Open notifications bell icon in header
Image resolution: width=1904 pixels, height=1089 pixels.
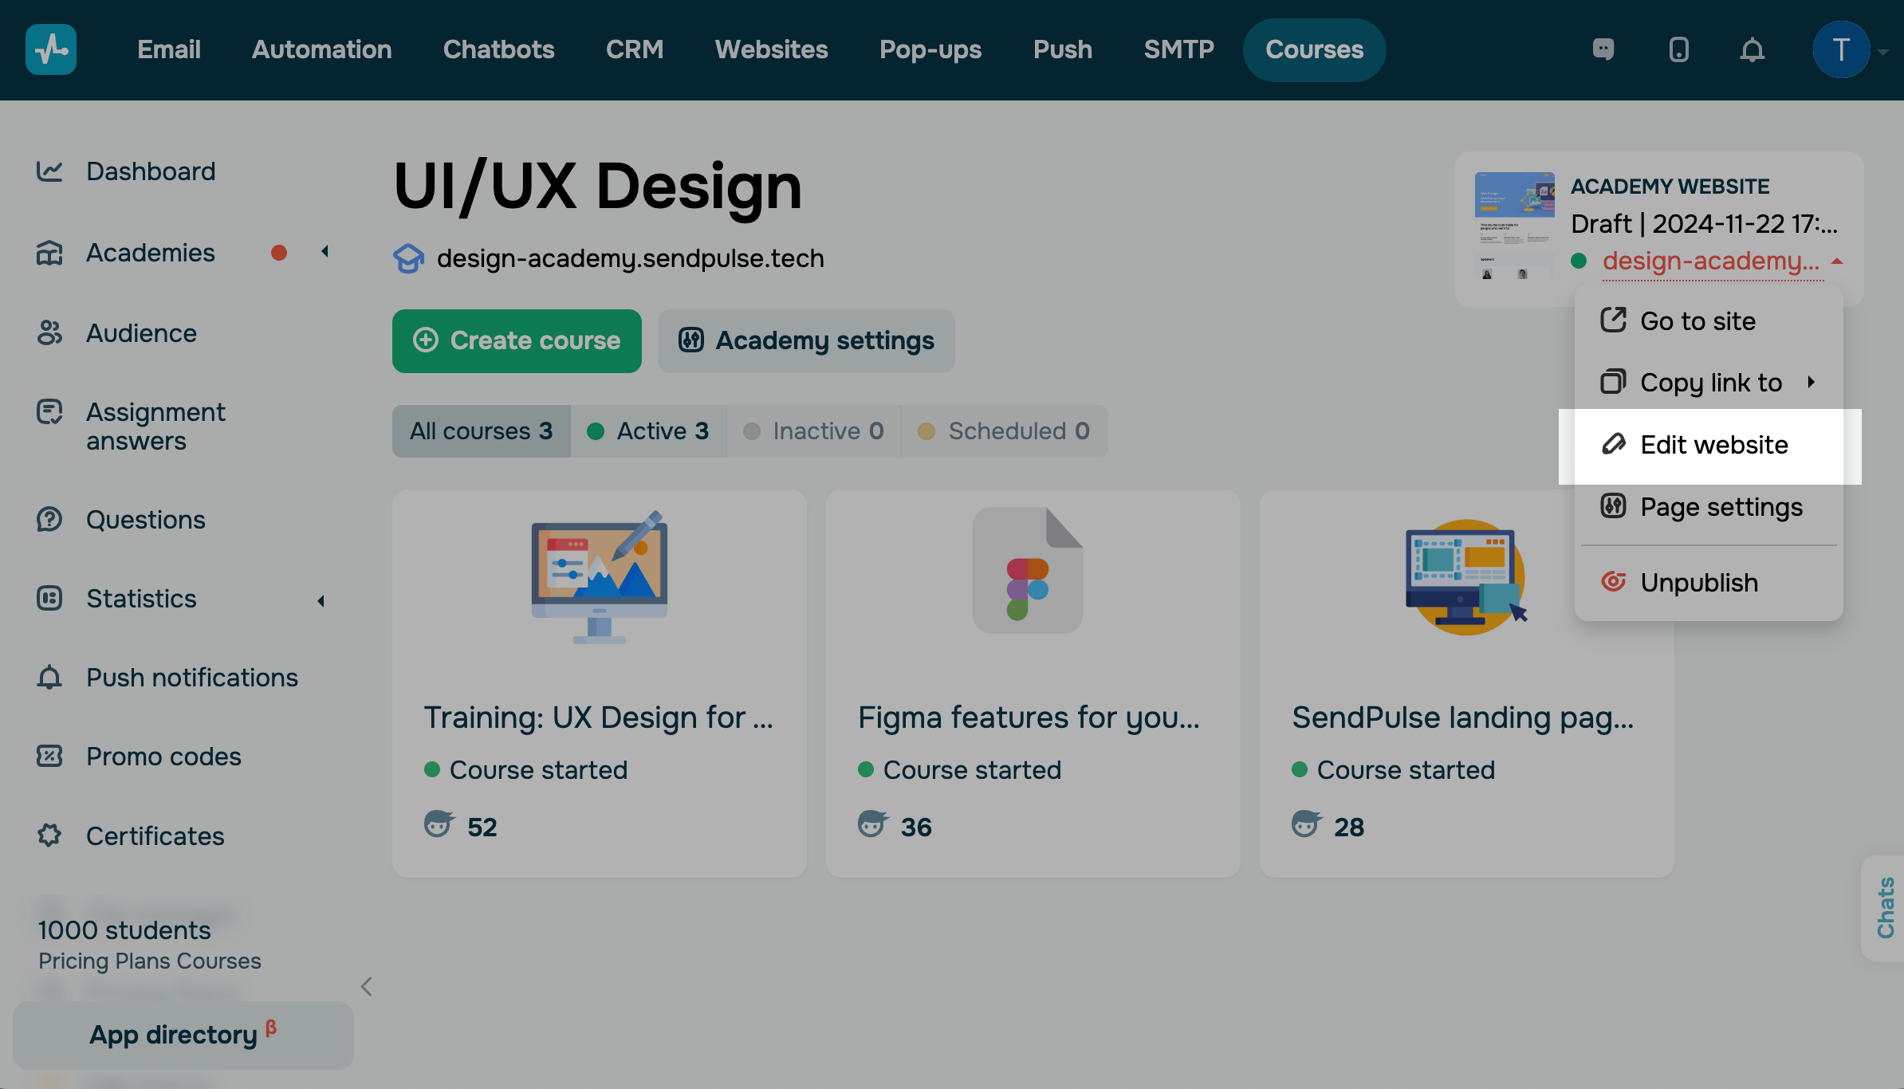(x=1752, y=49)
